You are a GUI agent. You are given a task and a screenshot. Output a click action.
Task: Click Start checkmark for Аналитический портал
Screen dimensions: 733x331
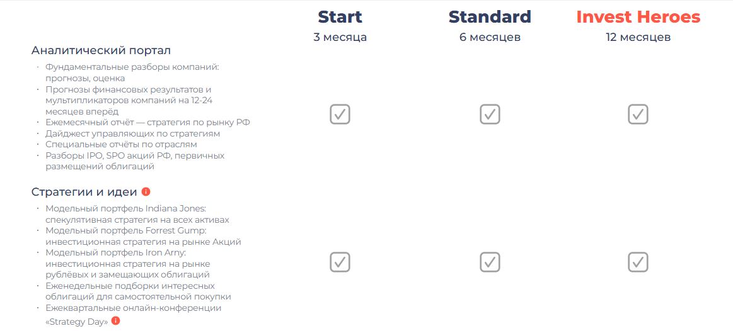pyautogui.click(x=340, y=114)
